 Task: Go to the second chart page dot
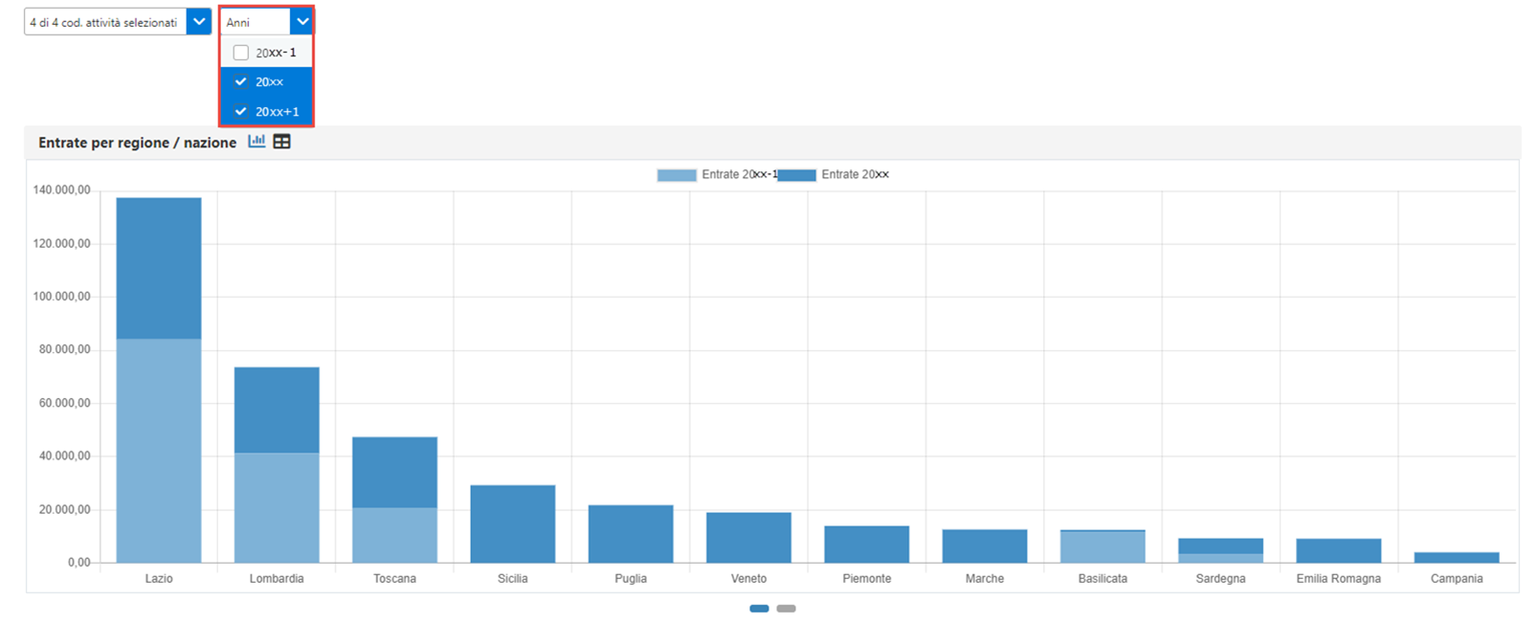pyautogui.click(x=786, y=609)
